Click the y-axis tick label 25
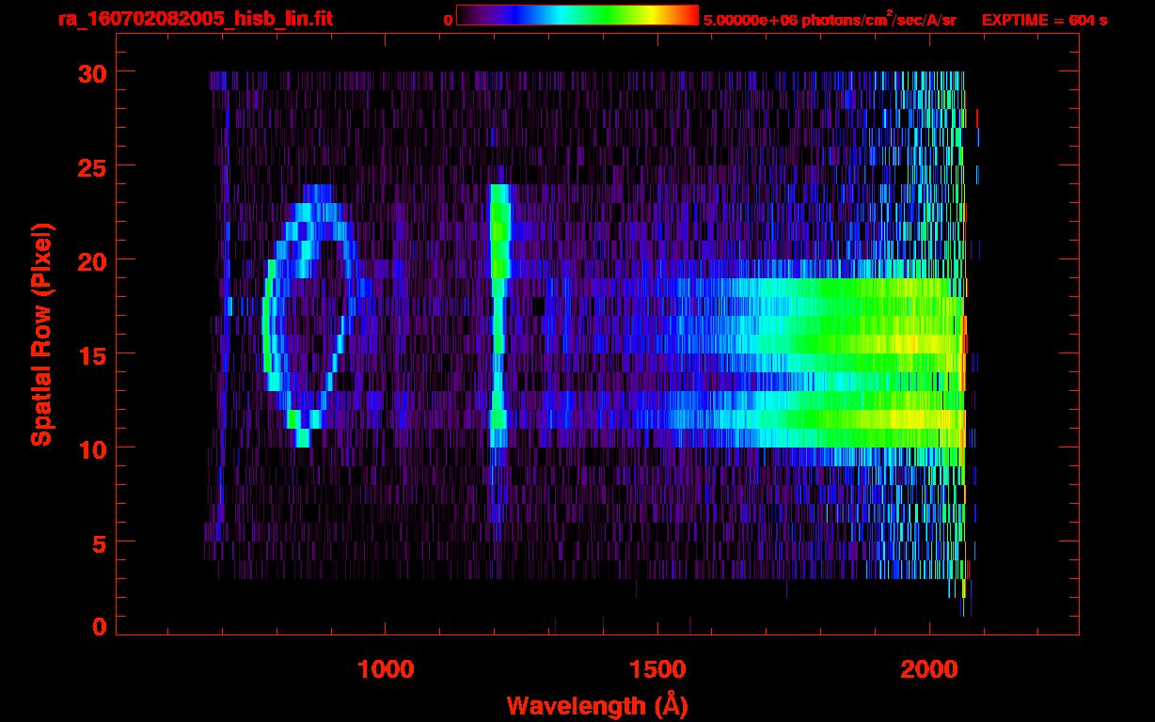Image resolution: width=1155 pixels, height=722 pixels. pos(91,166)
